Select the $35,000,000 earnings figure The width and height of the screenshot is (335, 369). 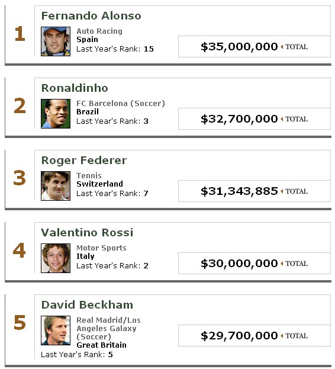pos(239,47)
